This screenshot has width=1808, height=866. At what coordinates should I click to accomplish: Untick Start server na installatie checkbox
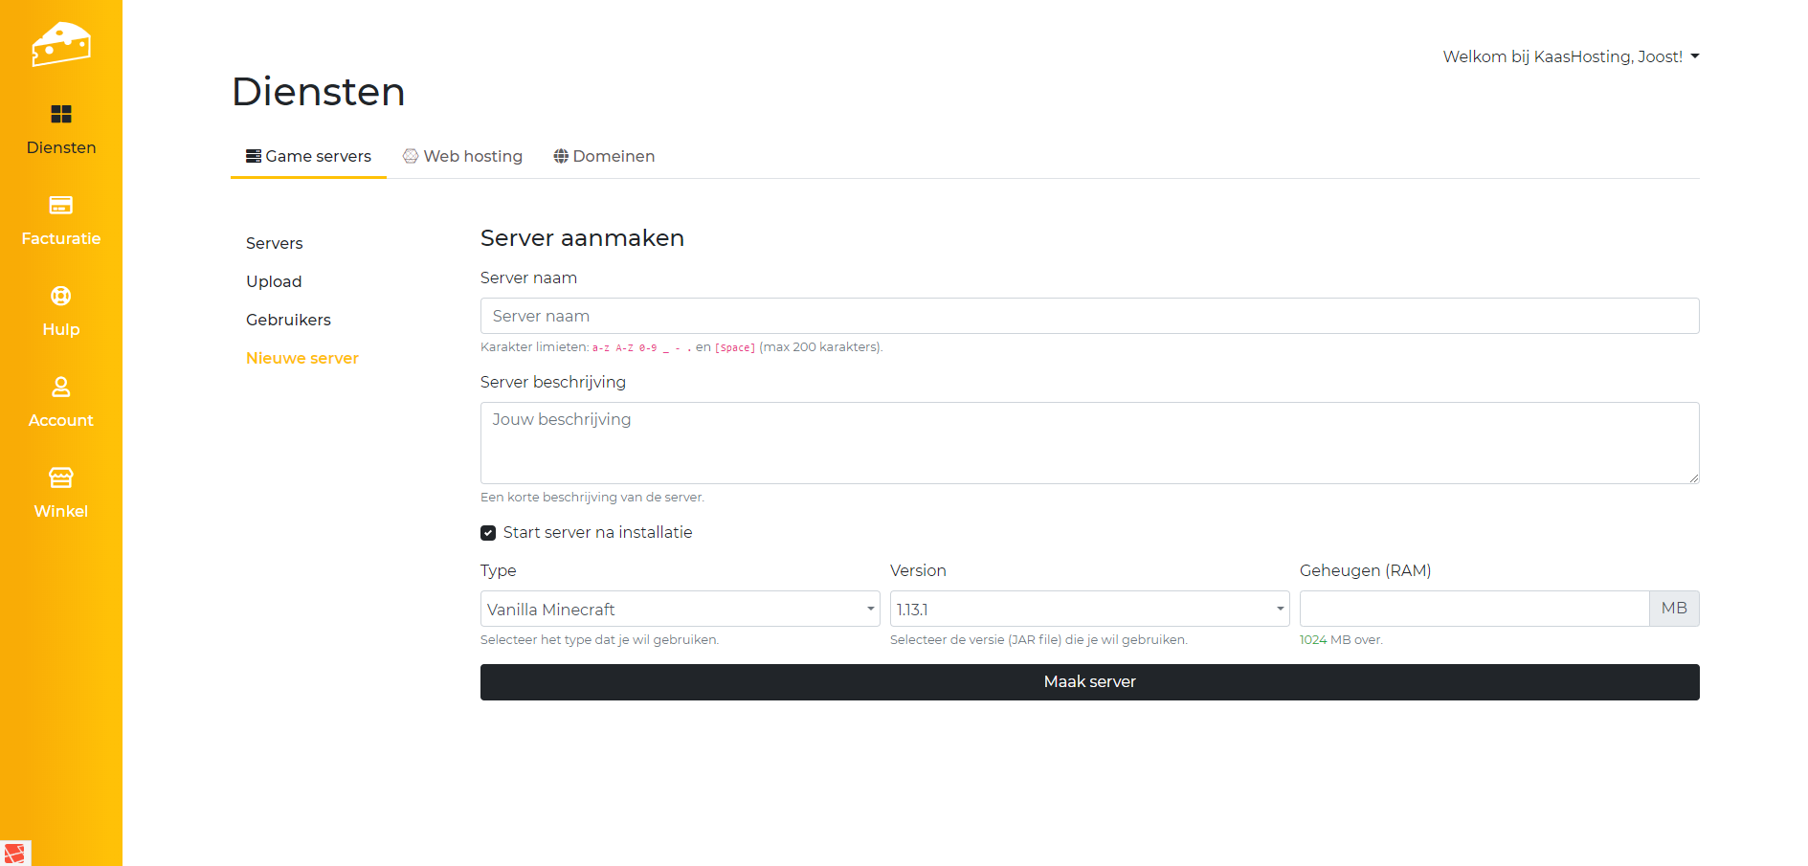pos(488,533)
